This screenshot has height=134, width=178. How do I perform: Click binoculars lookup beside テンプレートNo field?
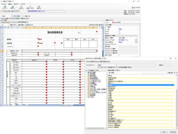click(12, 11)
